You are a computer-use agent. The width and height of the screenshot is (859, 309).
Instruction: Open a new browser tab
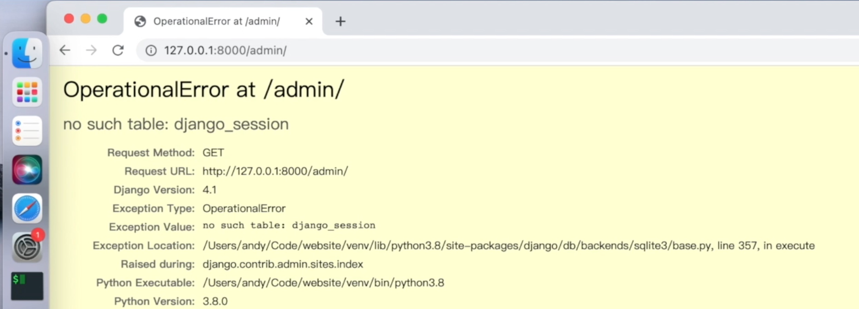340,21
